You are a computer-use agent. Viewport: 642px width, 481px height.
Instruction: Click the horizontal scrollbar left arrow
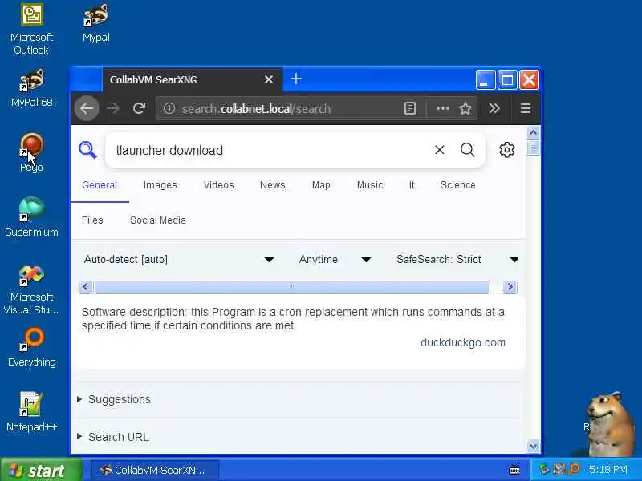86,286
